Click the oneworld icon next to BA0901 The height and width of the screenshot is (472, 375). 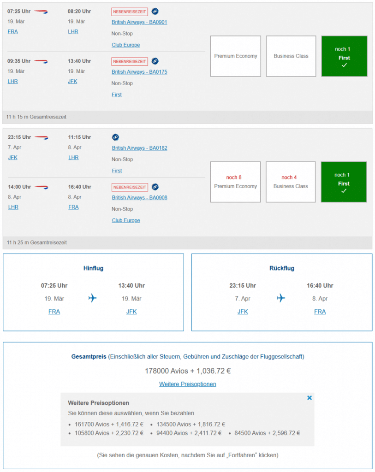click(155, 11)
